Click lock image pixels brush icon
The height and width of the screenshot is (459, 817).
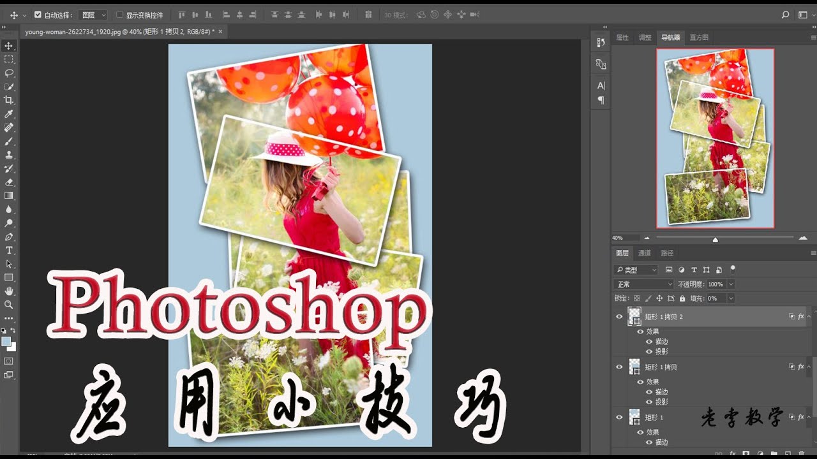point(648,298)
